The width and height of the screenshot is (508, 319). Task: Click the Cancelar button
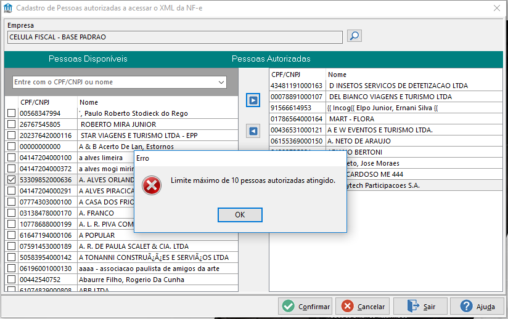coord(364,307)
